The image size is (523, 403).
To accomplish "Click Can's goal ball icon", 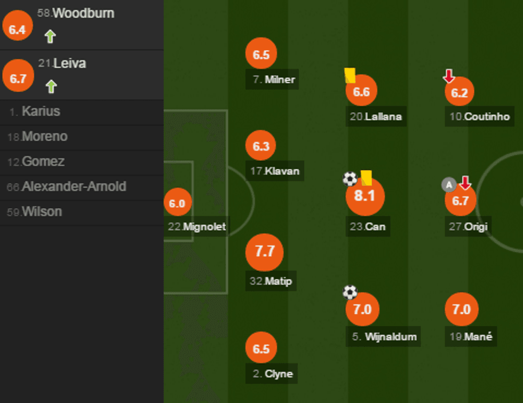I will (350, 178).
